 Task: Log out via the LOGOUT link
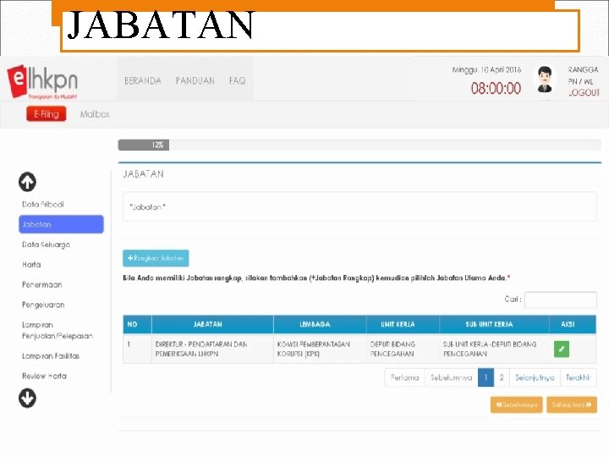(x=584, y=92)
